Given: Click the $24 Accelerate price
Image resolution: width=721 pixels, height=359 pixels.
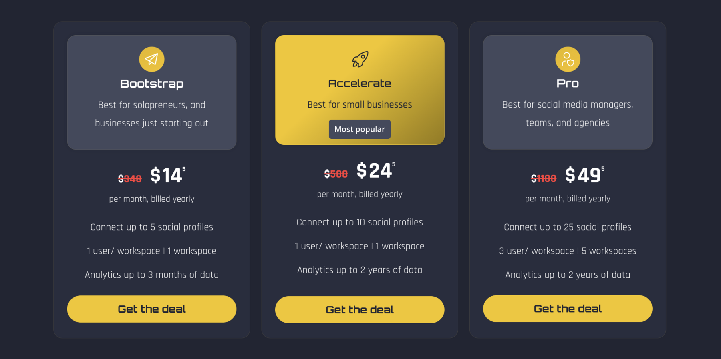Looking at the screenshot, I should point(375,171).
